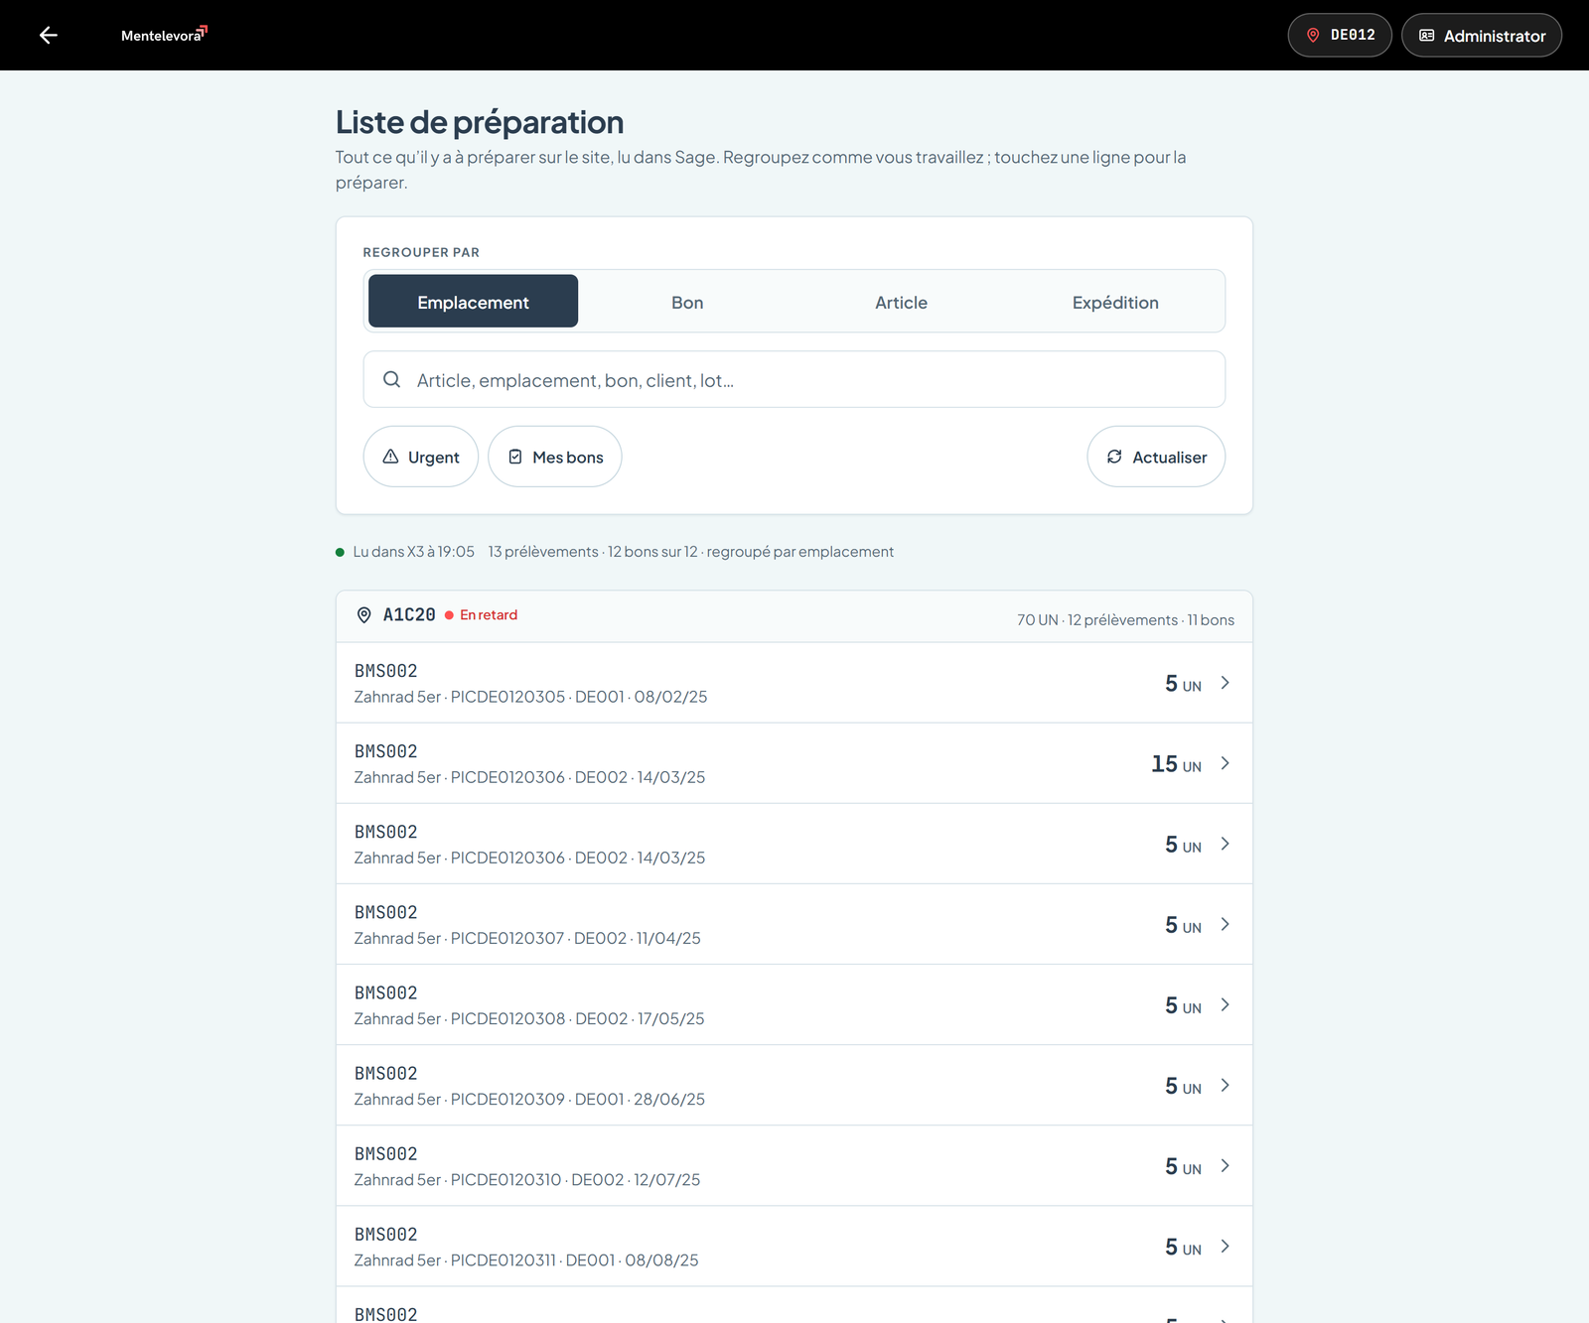Open chevron on the 15 UN row

tap(1226, 763)
